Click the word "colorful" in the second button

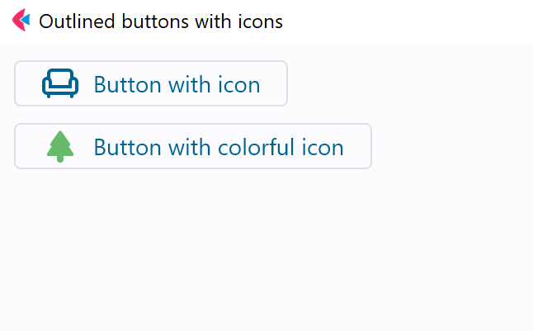point(257,147)
